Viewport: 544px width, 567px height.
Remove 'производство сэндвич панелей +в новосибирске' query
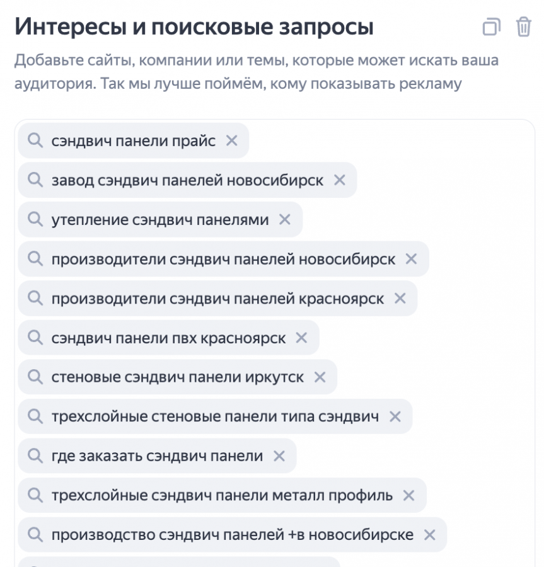coord(430,535)
